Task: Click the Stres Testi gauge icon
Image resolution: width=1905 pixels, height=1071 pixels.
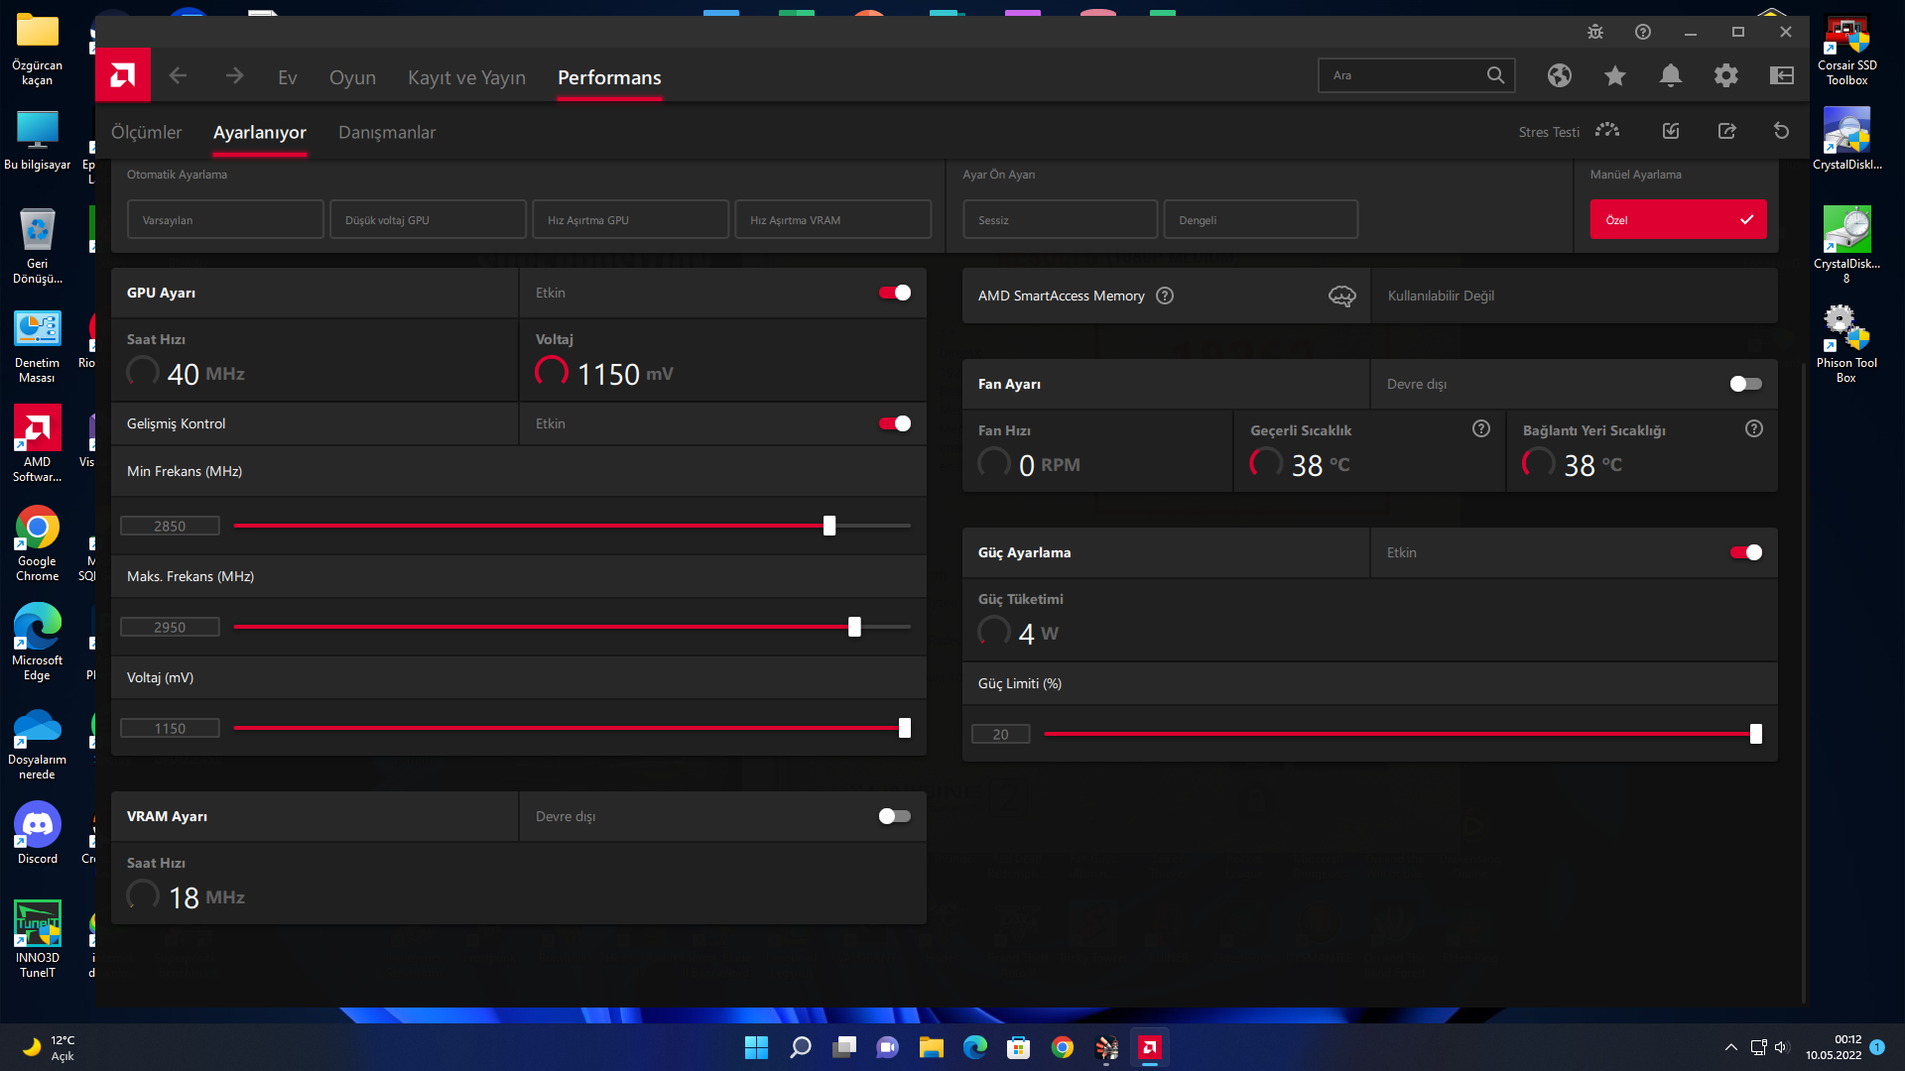Action: (x=1607, y=131)
